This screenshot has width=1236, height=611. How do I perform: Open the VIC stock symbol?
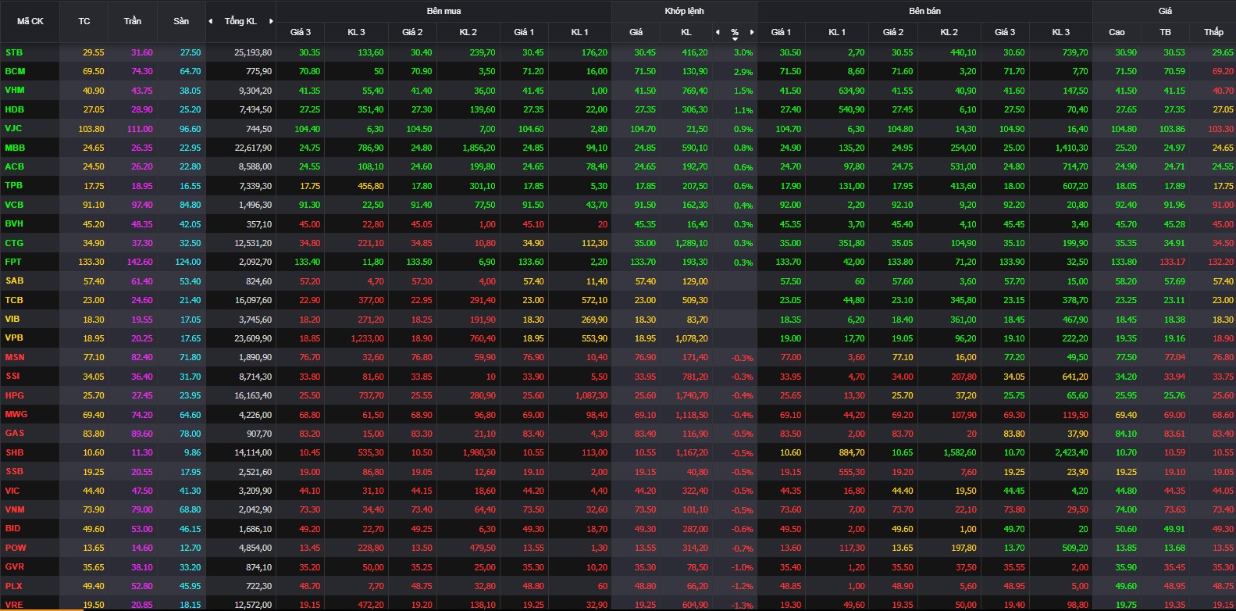[12, 491]
